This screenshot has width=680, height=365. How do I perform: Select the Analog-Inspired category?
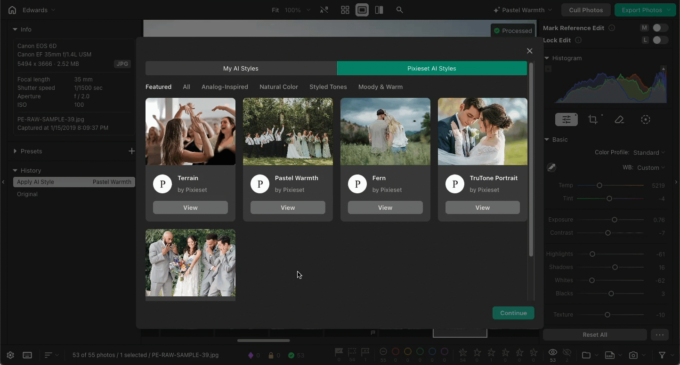point(225,87)
